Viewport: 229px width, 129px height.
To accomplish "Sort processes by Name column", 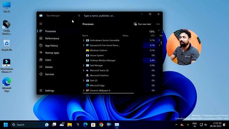I will point(85,35).
